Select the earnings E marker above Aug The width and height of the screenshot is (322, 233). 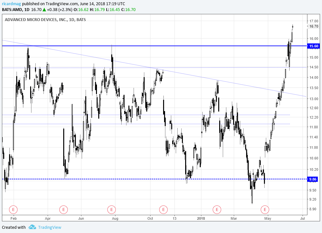tap(112, 210)
